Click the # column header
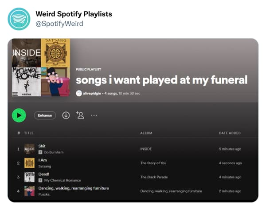The width and height of the screenshot is (266, 210). tap(19, 133)
